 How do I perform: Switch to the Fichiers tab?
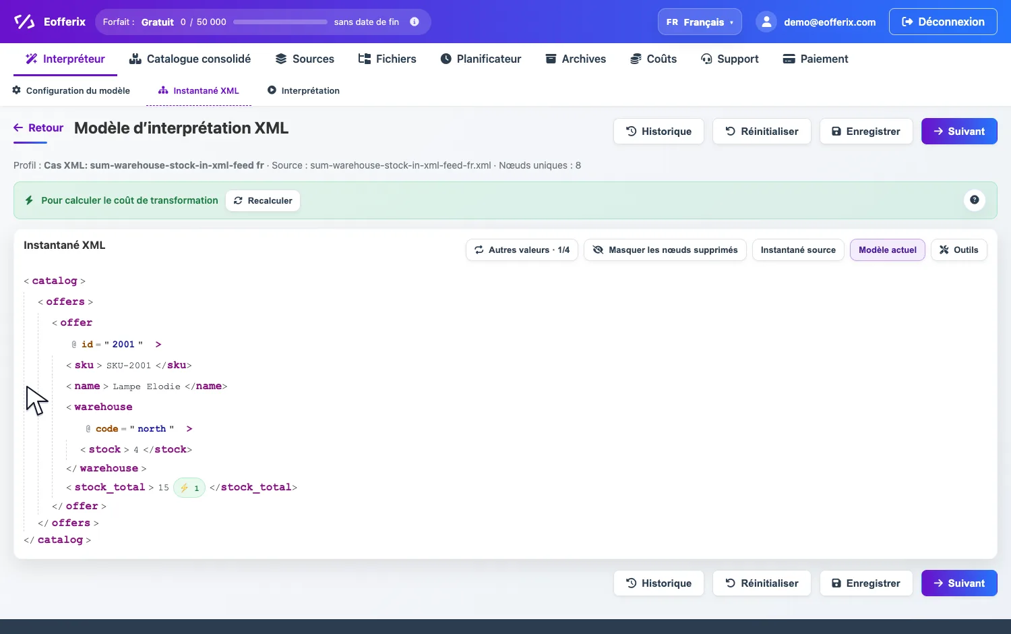pyautogui.click(x=388, y=59)
